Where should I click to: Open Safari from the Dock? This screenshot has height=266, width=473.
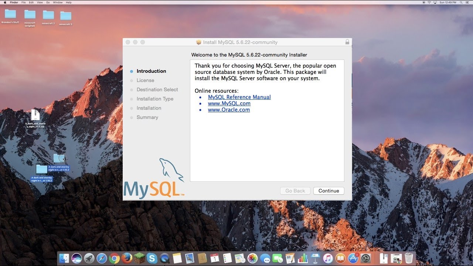(102, 258)
